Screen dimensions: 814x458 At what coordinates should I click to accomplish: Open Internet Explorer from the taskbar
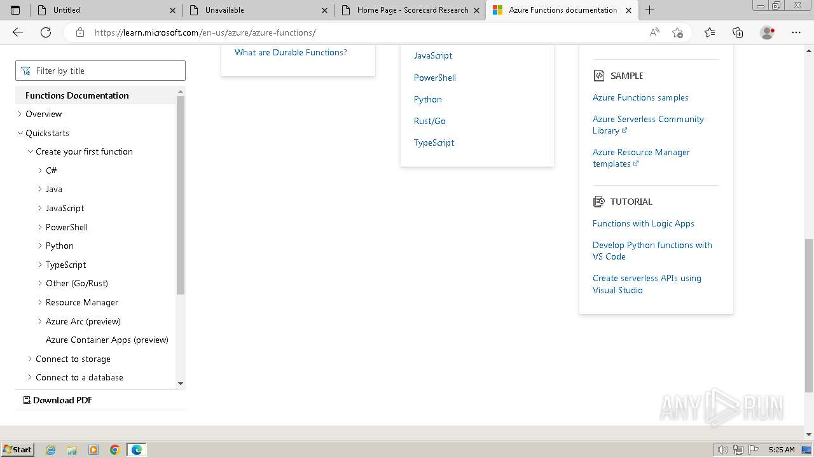click(x=51, y=450)
